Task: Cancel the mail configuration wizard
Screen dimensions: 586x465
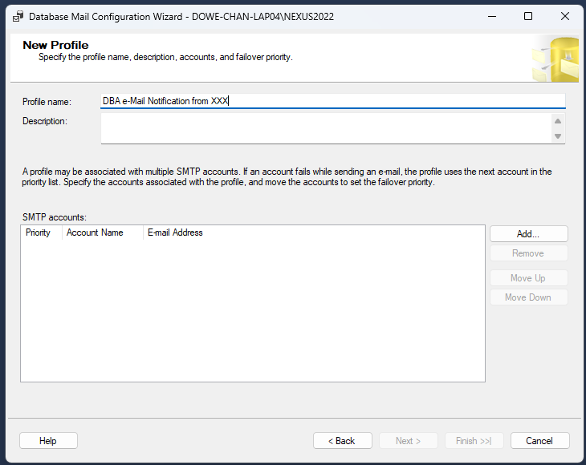Action: click(x=539, y=441)
